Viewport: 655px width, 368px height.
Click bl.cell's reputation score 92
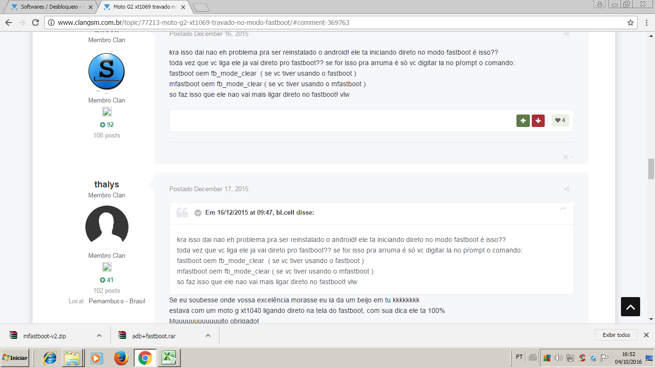tap(106, 125)
